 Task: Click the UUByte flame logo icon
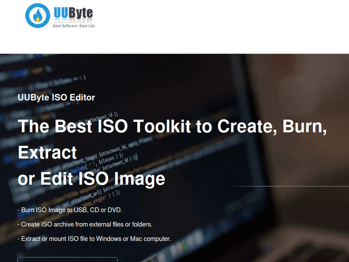click(38, 15)
